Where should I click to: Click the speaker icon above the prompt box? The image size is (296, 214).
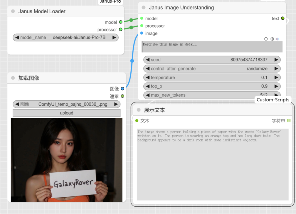tap(277, 39)
